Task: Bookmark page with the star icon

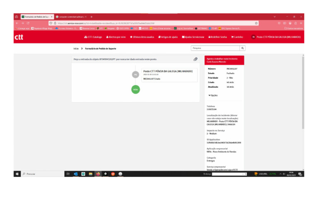Action: pos(256,23)
